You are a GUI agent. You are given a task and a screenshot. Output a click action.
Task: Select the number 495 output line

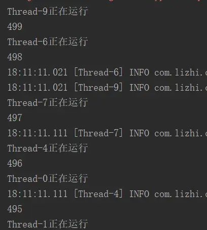pos(15,209)
